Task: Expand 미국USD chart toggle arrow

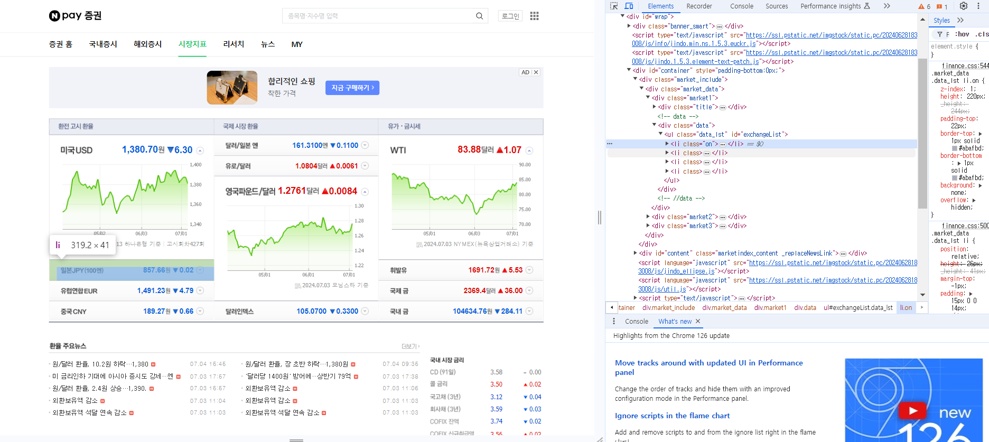Action: point(200,151)
